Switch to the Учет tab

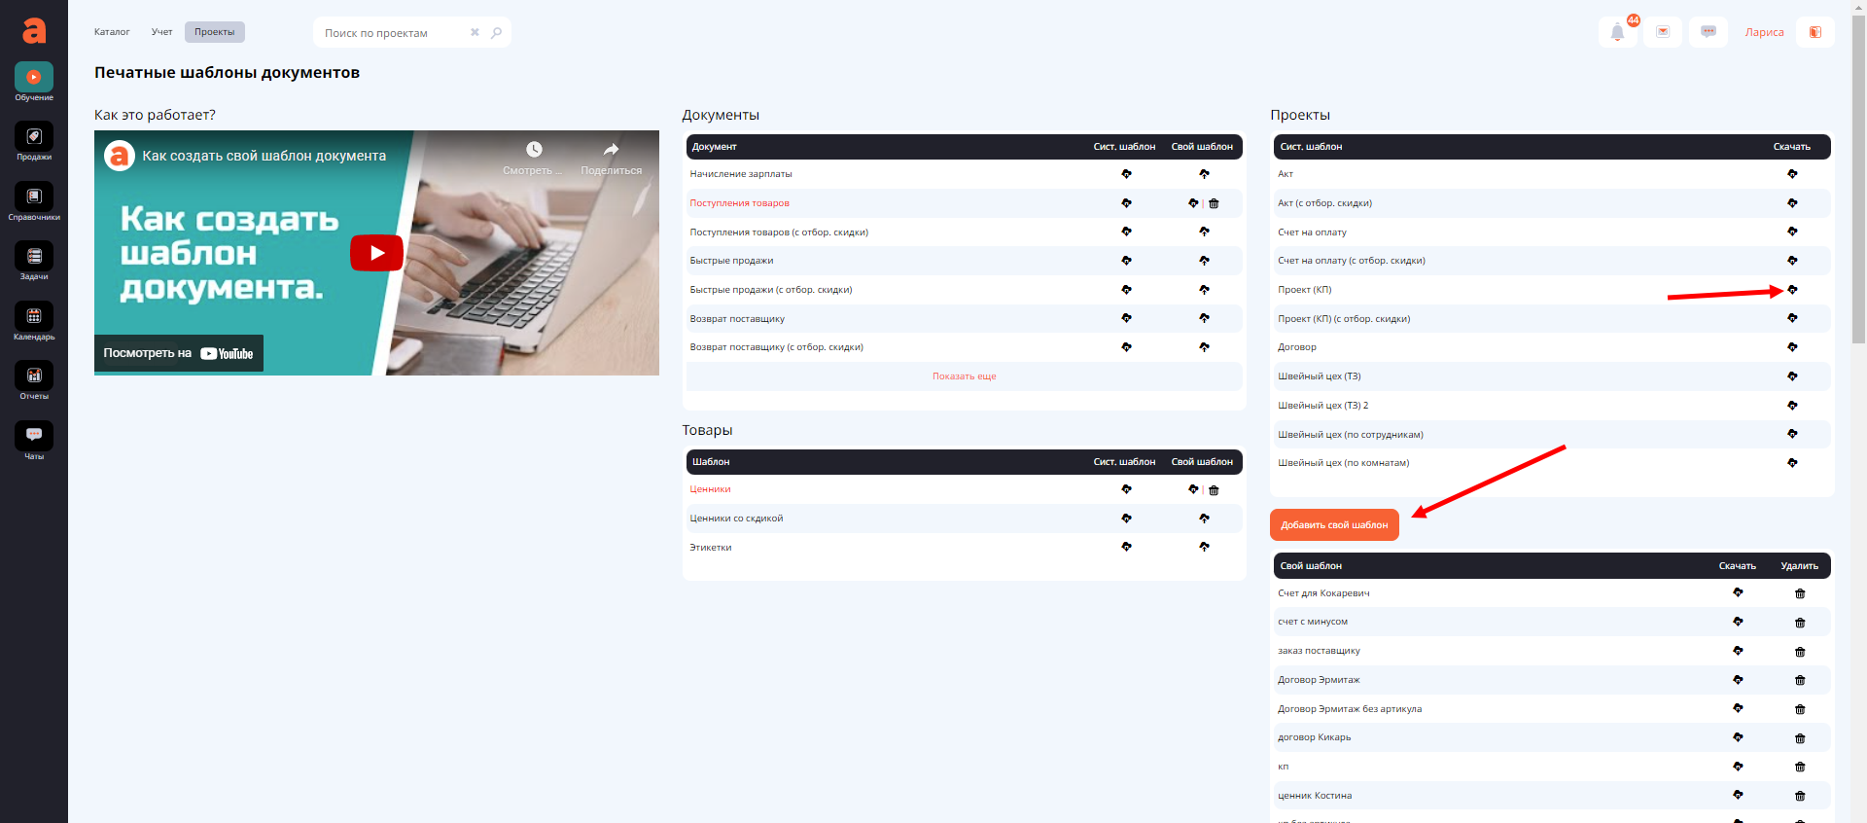pos(161,32)
